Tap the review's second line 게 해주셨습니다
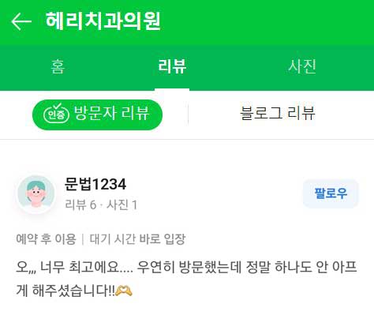This screenshot has height=319, width=374. (x=73, y=291)
